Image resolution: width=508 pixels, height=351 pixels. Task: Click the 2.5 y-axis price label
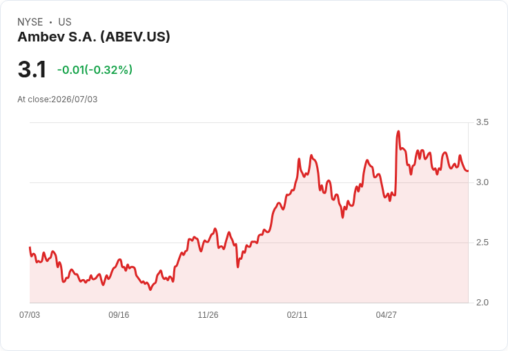click(482, 243)
